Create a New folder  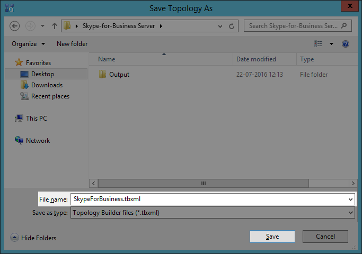tap(72, 44)
